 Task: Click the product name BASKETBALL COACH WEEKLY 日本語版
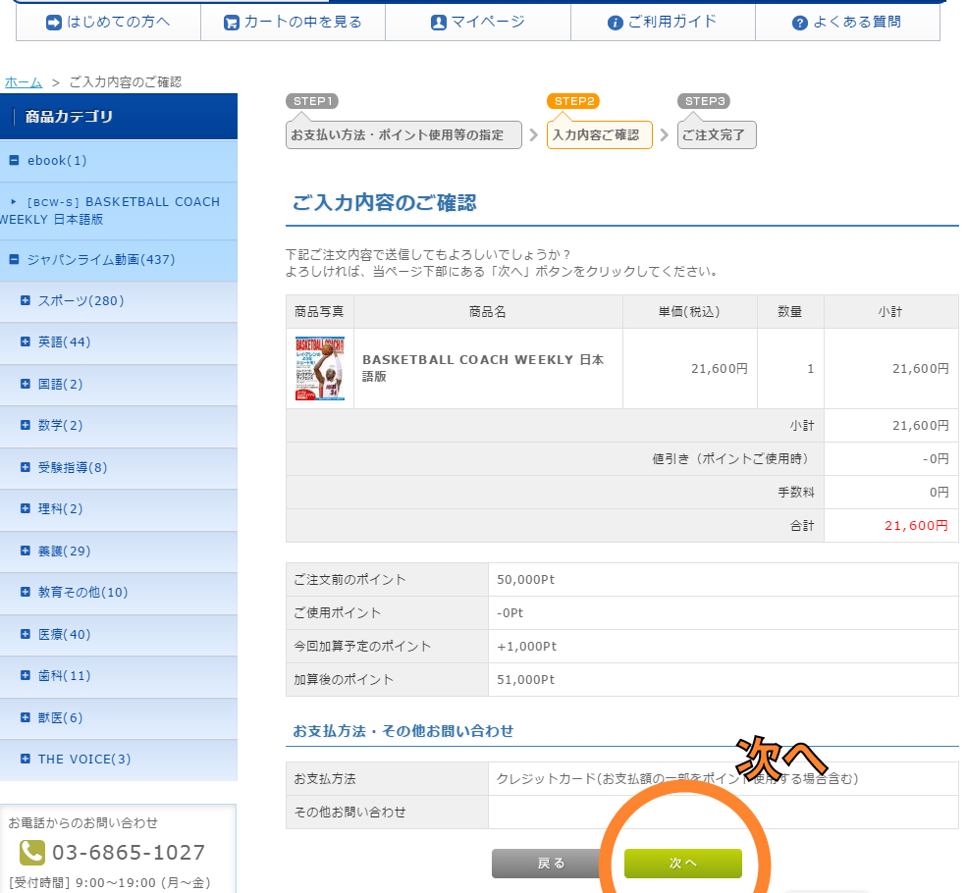(x=483, y=368)
